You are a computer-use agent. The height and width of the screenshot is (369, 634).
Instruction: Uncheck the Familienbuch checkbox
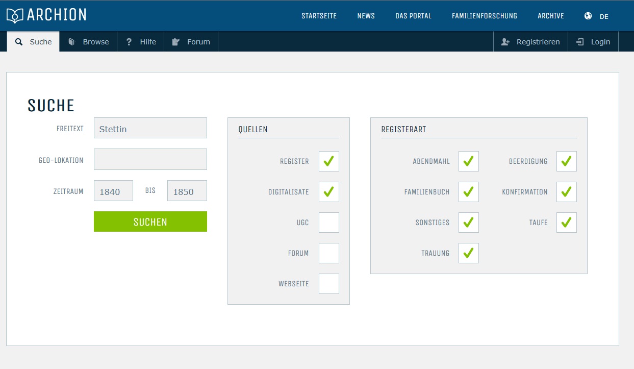[469, 192]
